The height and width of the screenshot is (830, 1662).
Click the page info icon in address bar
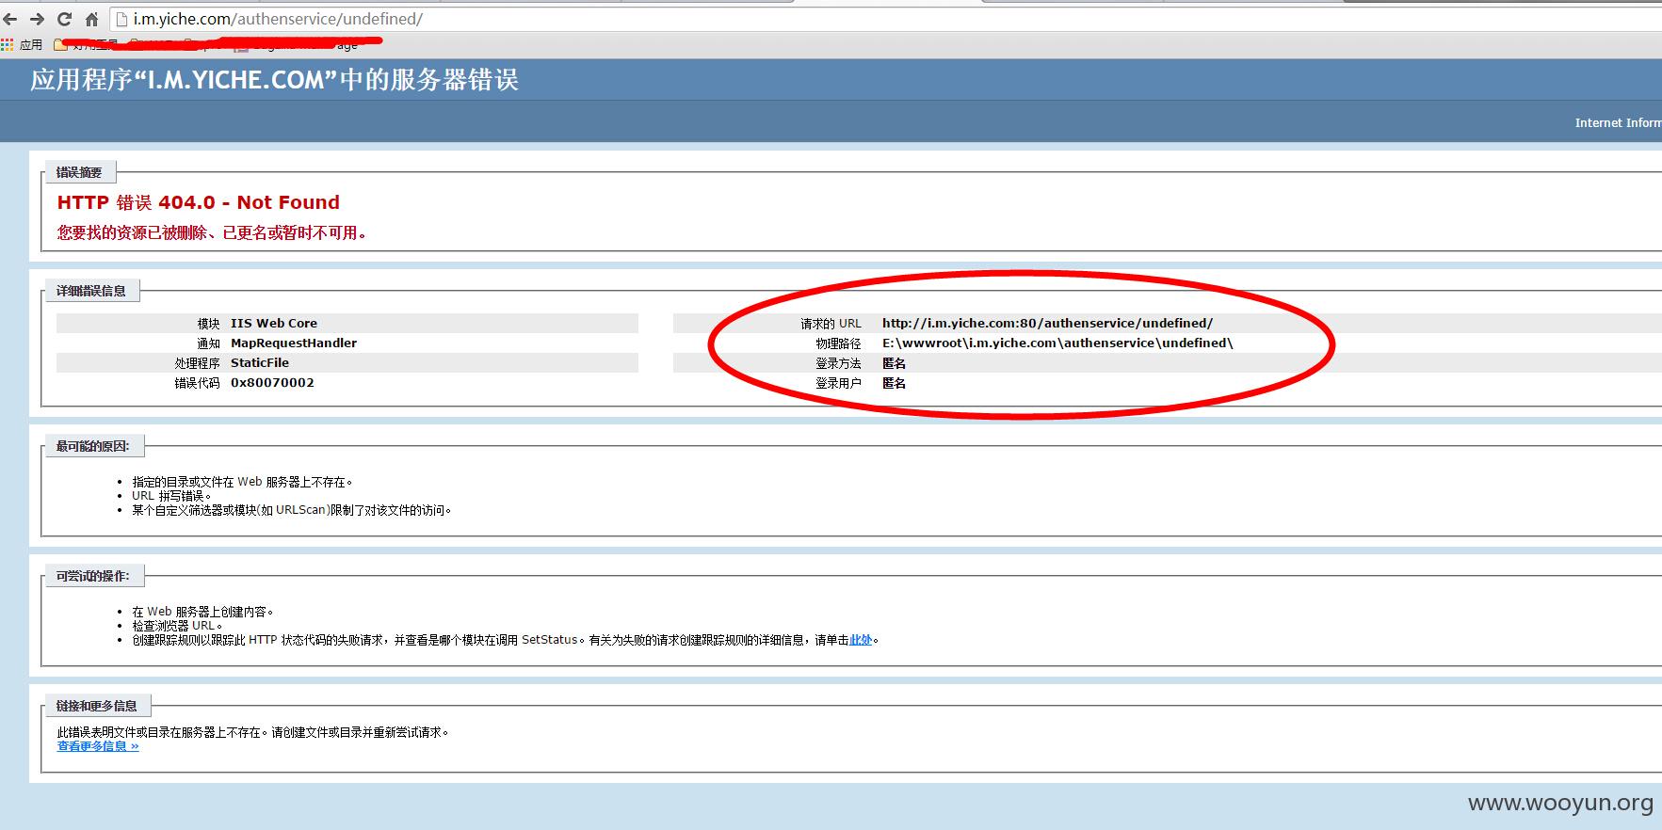coord(122,19)
